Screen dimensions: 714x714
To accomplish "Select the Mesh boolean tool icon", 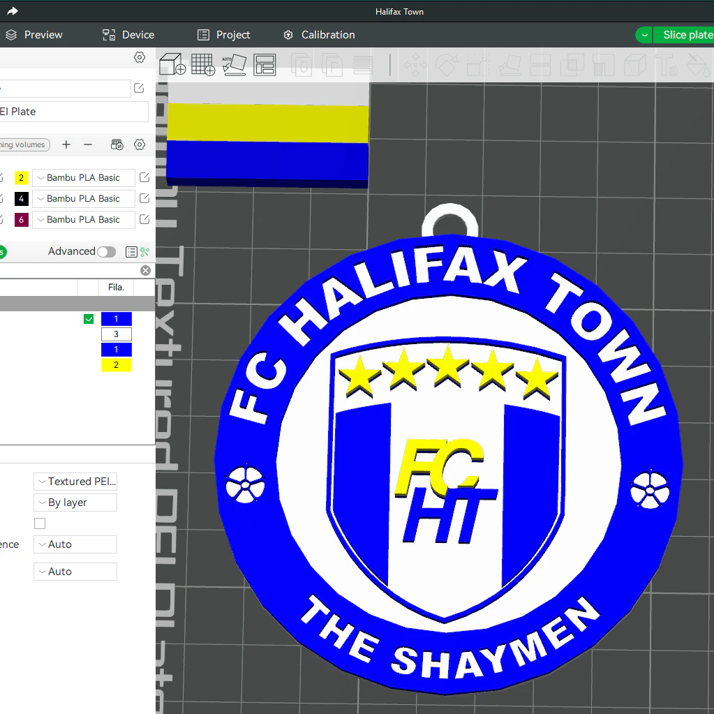I will pyautogui.click(x=572, y=64).
